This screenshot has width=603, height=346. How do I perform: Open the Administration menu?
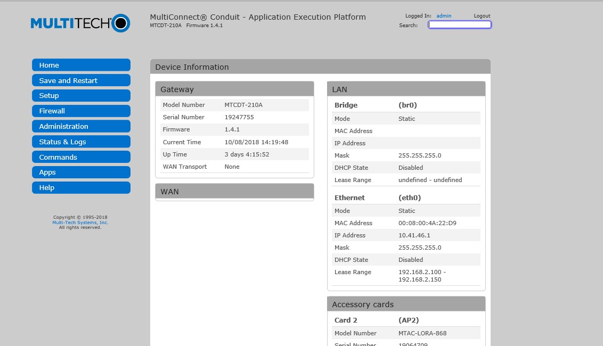pyautogui.click(x=81, y=126)
